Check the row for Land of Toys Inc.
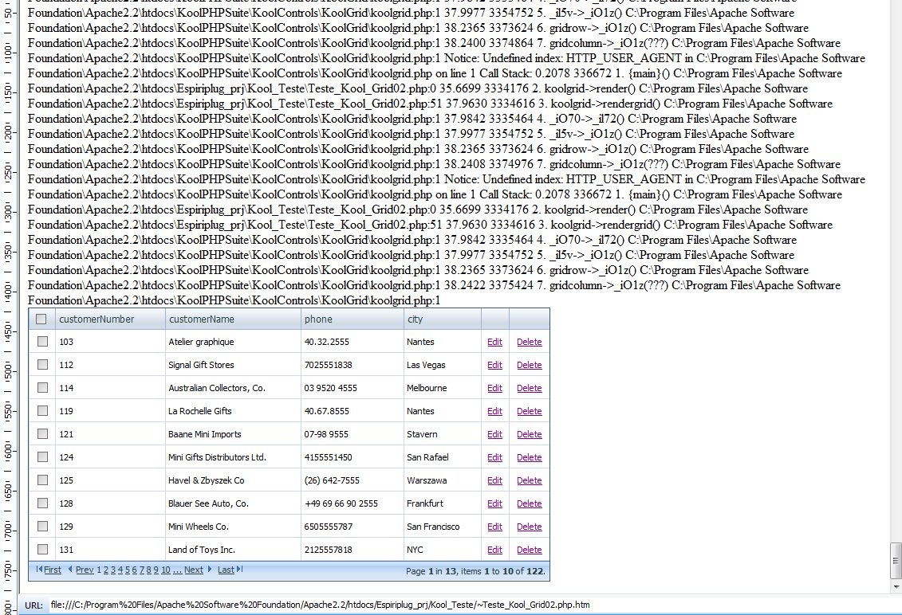Image resolution: width=902 pixels, height=615 pixels. coord(42,550)
